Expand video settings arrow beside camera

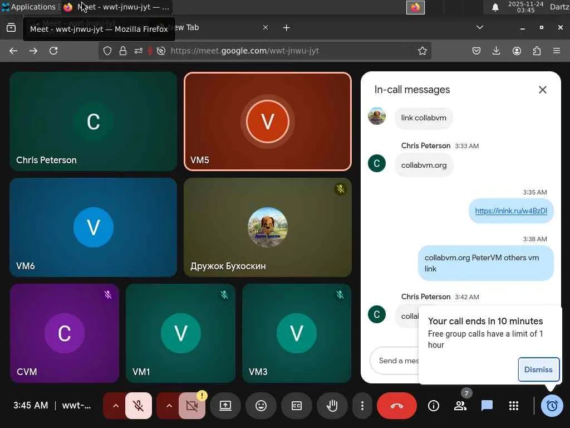169,406
